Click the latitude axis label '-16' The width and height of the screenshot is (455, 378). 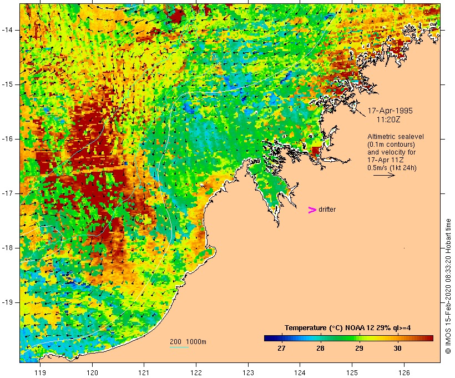[7, 139]
